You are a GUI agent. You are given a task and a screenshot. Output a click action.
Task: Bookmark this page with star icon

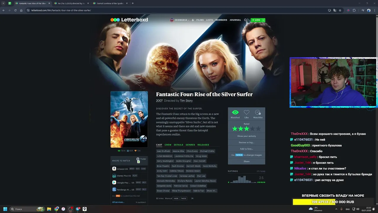tap(340, 10)
